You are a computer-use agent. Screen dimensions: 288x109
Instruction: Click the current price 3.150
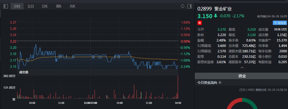pyautogui.click(x=205, y=16)
